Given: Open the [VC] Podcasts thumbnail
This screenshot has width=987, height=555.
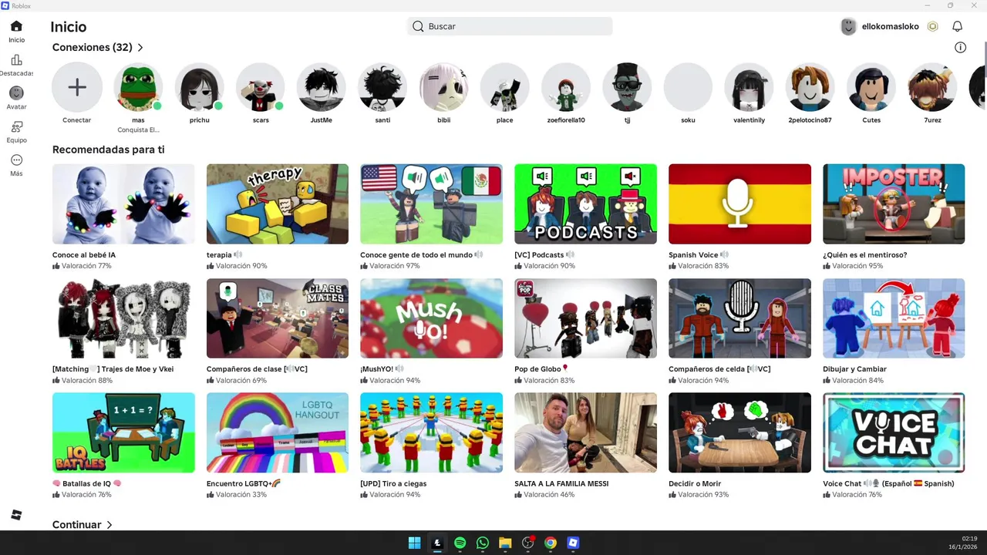Looking at the screenshot, I should (x=586, y=204).
